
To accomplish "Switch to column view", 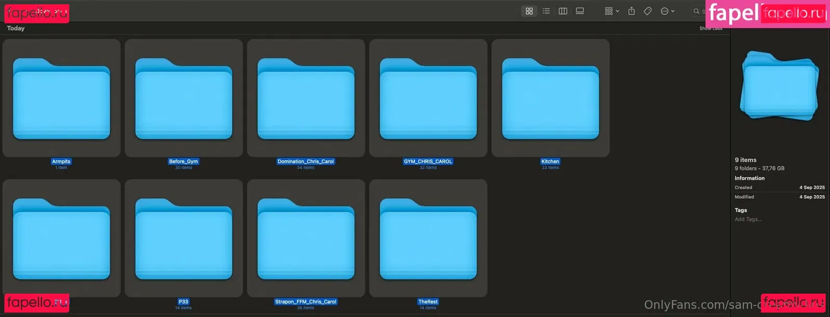I will coord(563,11).
